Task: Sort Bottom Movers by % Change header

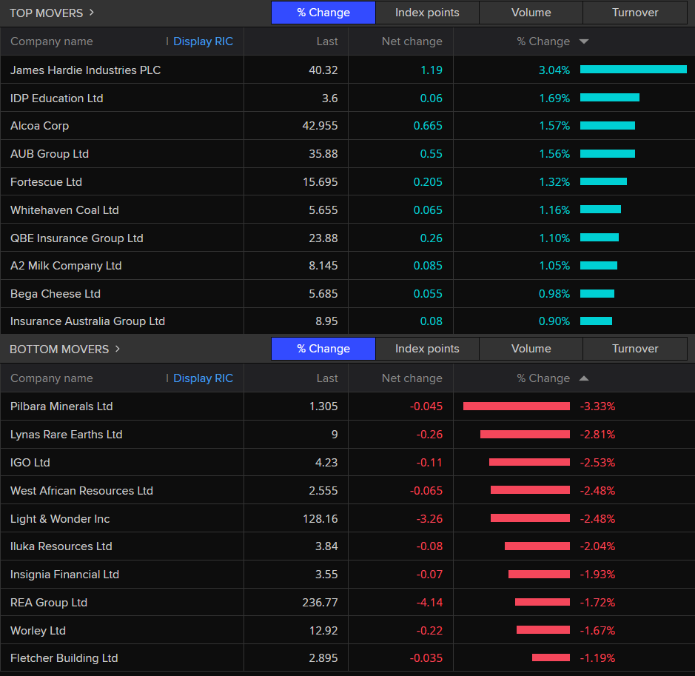Action: click(543, 378)
